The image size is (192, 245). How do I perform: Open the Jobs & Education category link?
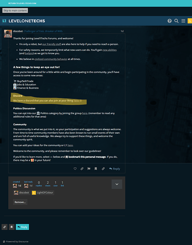[x=24, y=85]
